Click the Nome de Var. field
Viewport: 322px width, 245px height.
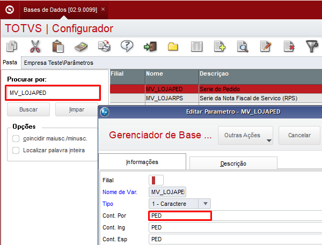coord(167,192)
